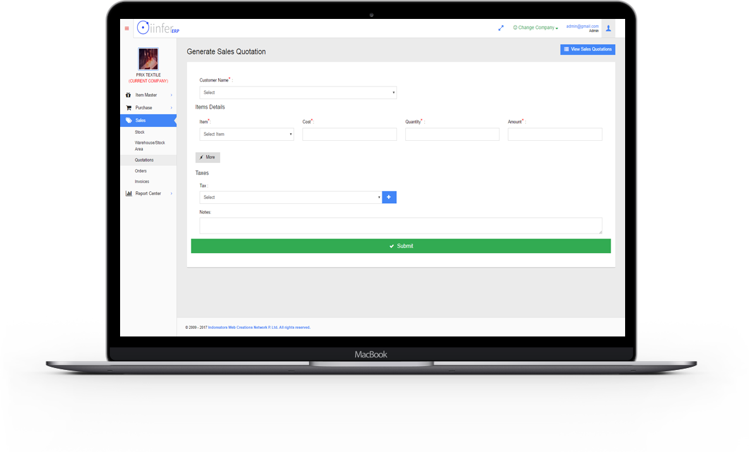Click the iinfer ERP logo
This screenshot has width=749, height=452.
158,28
